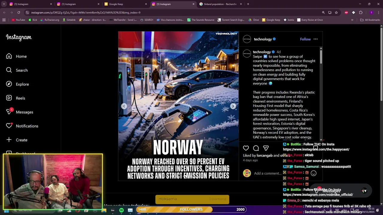
Task: Open the technology profile from the post header
Action: pos(263,39)
